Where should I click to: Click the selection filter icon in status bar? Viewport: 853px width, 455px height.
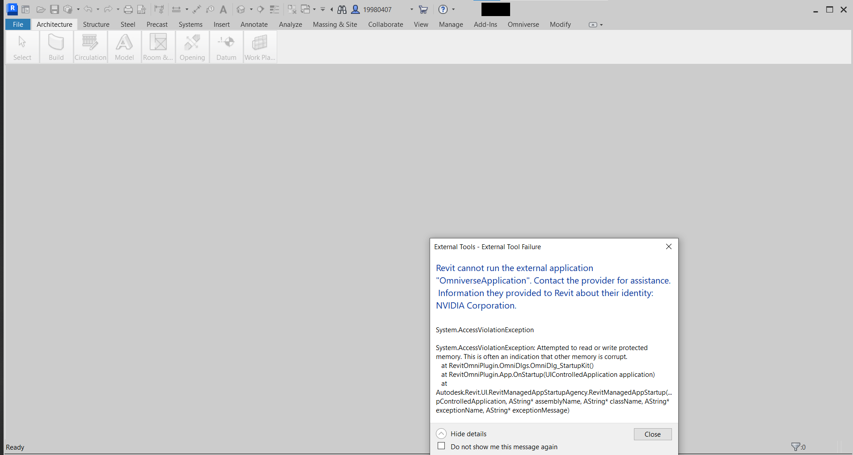pyautogui.click(x=796, y=447)
